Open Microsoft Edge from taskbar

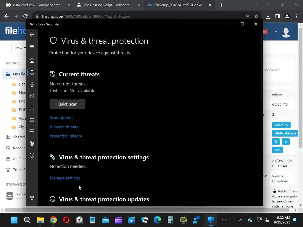tap(157, 220)
